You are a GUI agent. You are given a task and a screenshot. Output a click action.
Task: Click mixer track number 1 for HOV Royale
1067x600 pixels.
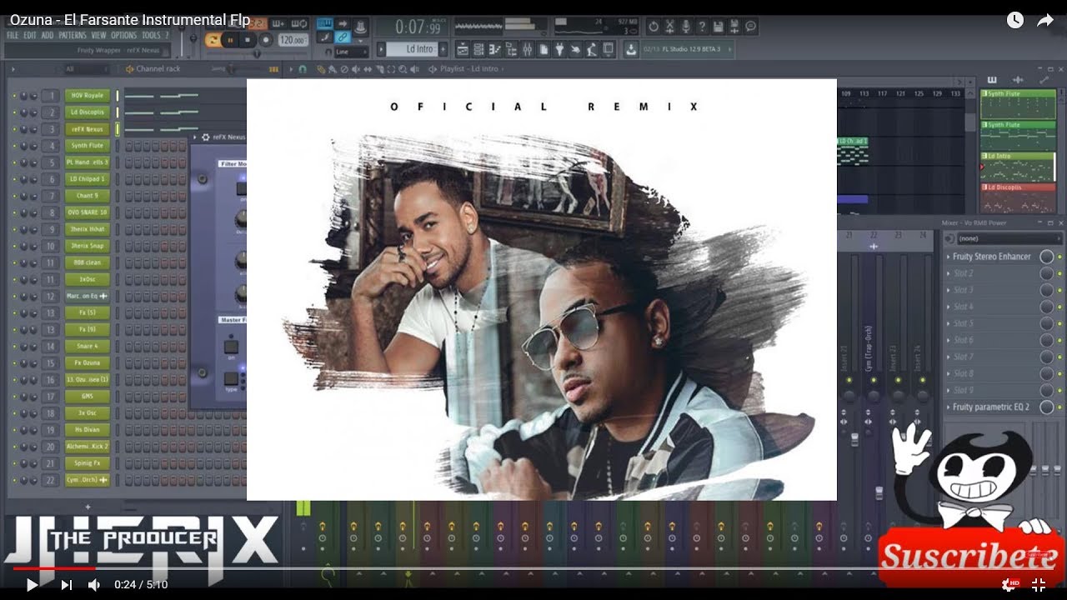[x=51, y=96]
